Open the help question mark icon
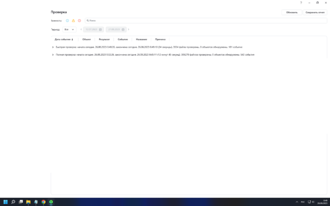 tap(301, 3)
